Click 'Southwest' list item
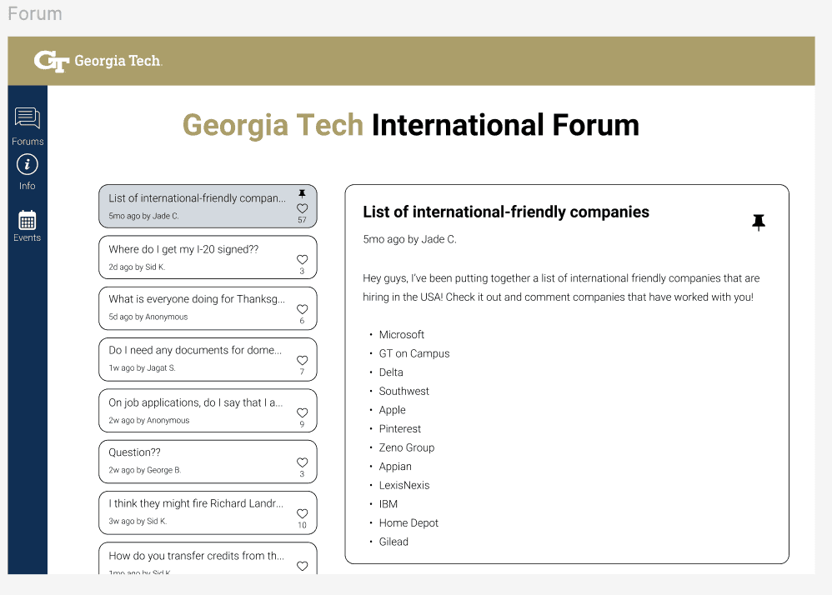832x595 pixels. [x=403, y=392]
